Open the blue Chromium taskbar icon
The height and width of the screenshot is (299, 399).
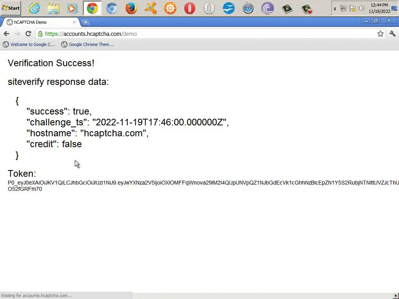click(x=112, y=9)
